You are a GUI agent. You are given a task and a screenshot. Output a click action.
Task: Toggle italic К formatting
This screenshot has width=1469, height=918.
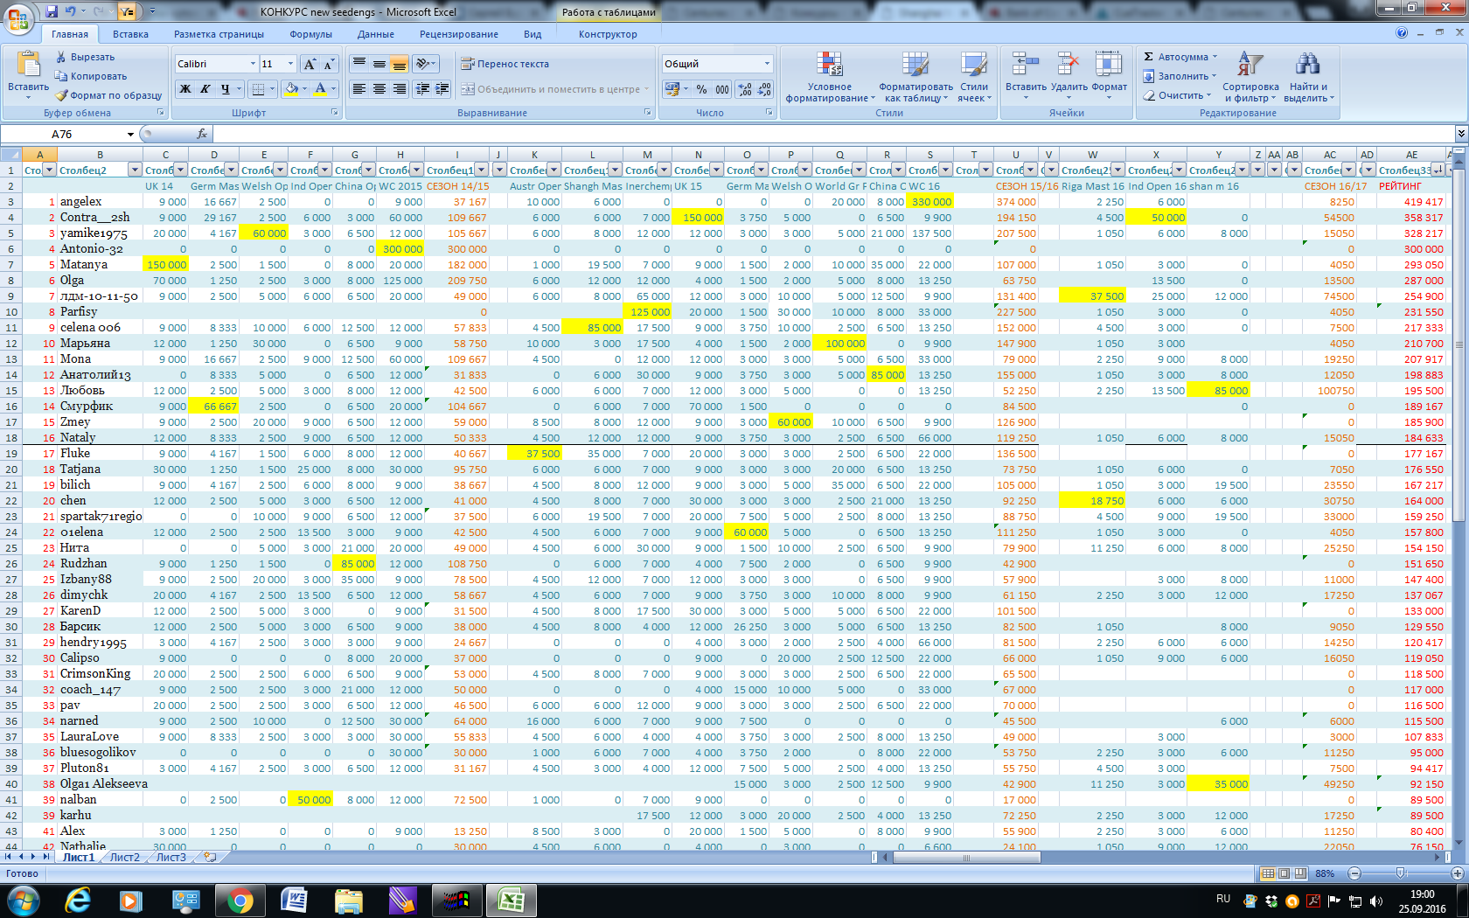(205, 89)
